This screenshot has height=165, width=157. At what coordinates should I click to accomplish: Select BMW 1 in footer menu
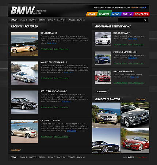coord(14,157)
